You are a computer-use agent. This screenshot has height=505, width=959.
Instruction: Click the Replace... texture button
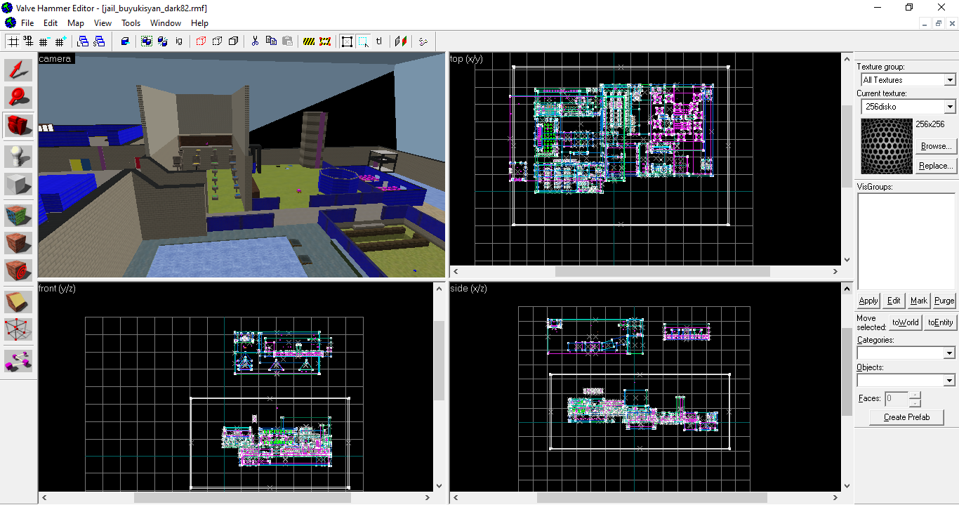937,166
